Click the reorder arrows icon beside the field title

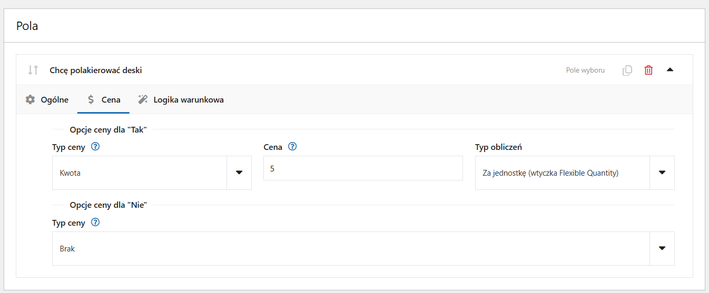pos(33,70)
